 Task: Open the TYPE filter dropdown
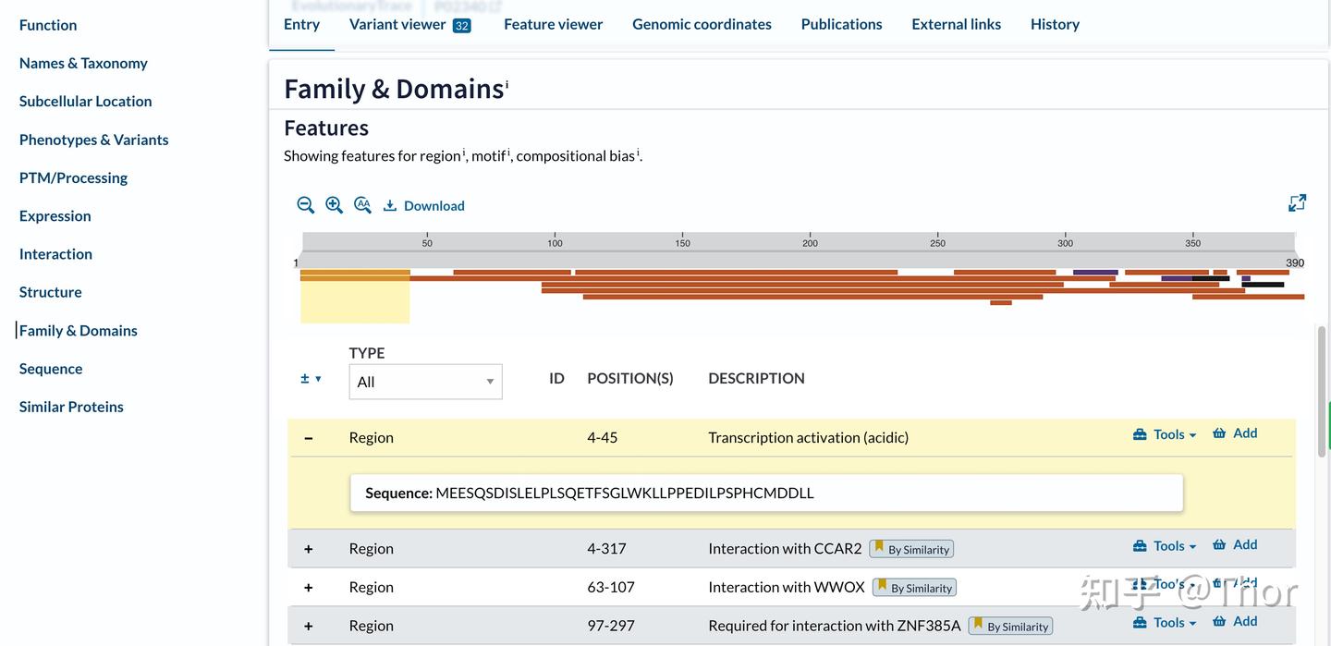coord(425,382)
